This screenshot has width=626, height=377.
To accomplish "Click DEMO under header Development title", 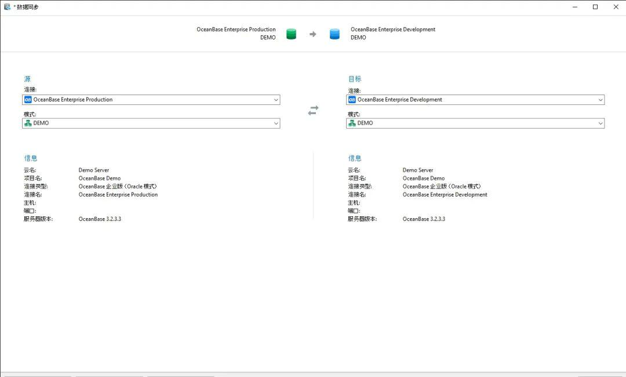I will click(x=359, y=38).
